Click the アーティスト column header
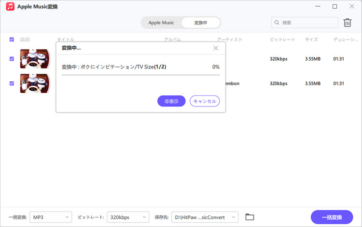The height and width of the screenshot is (227, 362). (x=229, y=40)
